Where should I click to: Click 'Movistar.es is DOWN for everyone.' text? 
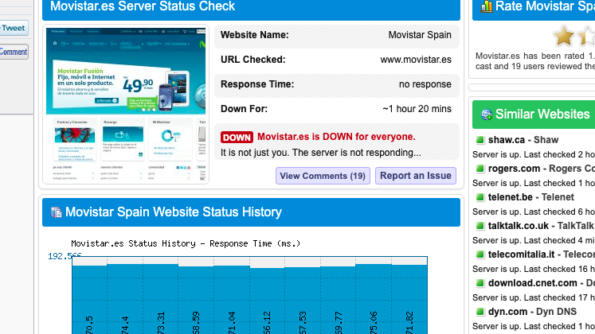(336, 137)
